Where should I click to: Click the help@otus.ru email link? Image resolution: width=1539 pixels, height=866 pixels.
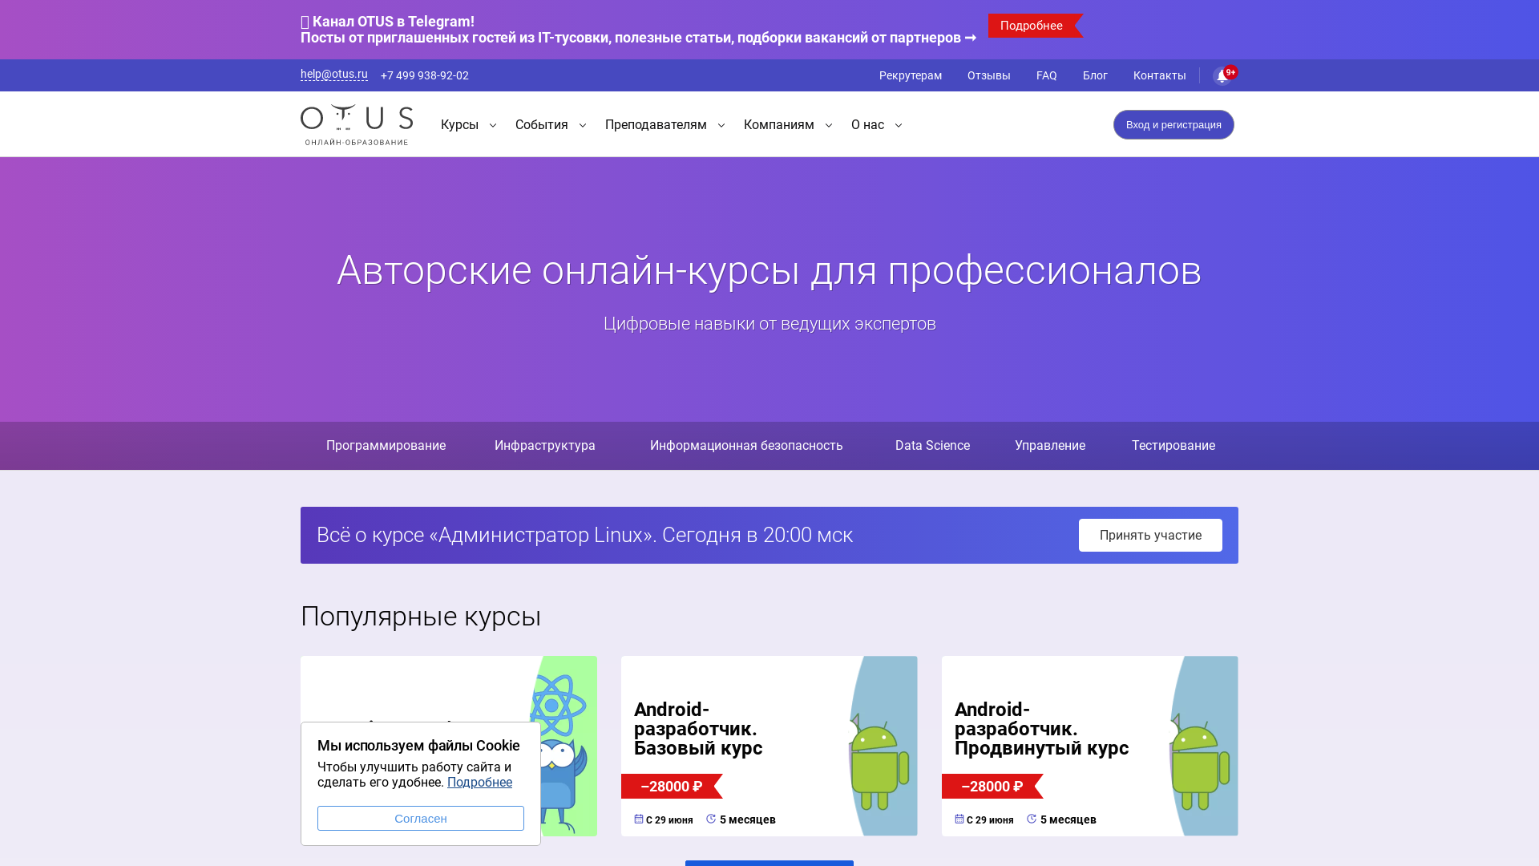click(334, 74)
